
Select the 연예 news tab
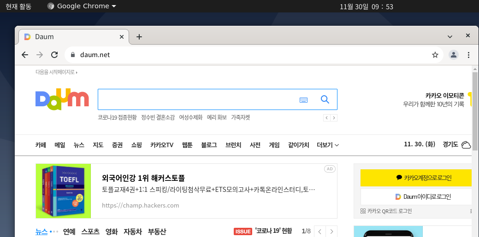coord(69,232)
